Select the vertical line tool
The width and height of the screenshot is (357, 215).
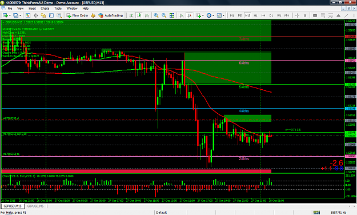click(x=354, y=15)
